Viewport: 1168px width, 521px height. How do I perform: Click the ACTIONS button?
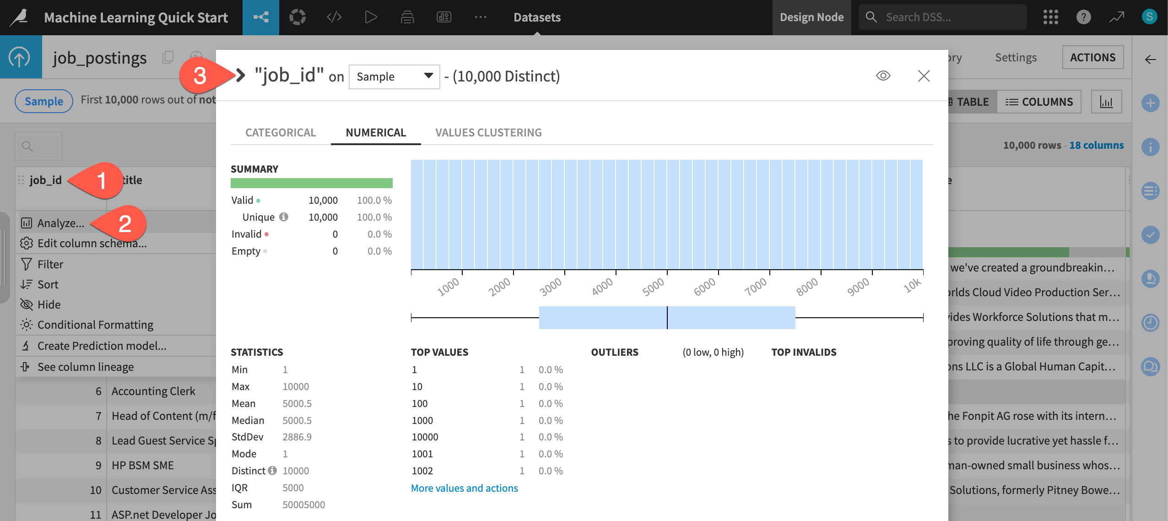pyautogui.click(x=1092, y=58)
